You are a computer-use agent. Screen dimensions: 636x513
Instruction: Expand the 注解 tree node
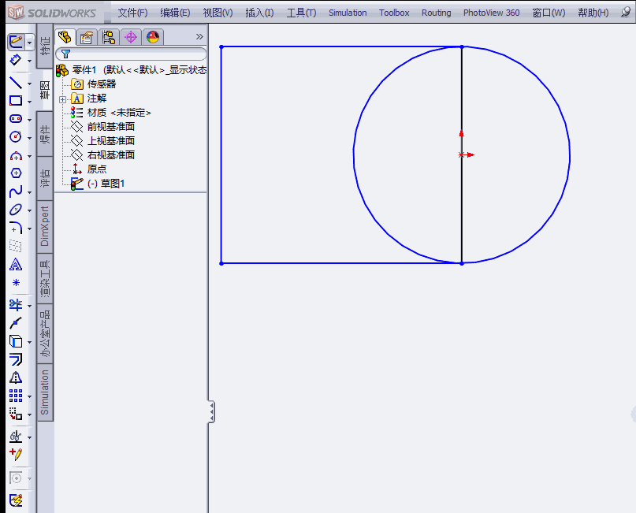(62, 99)
